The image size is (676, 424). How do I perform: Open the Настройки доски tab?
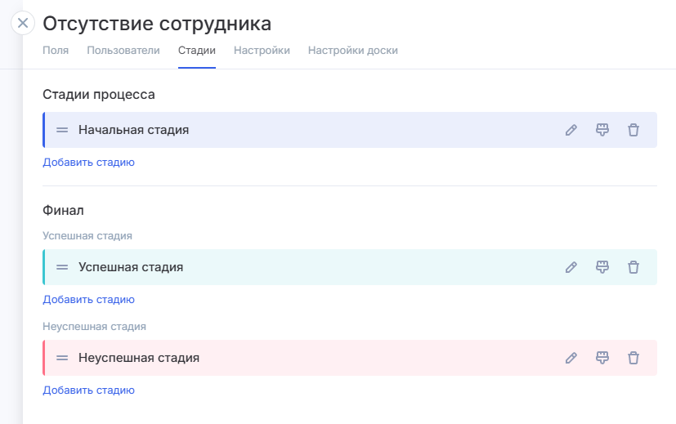[352, 51]
